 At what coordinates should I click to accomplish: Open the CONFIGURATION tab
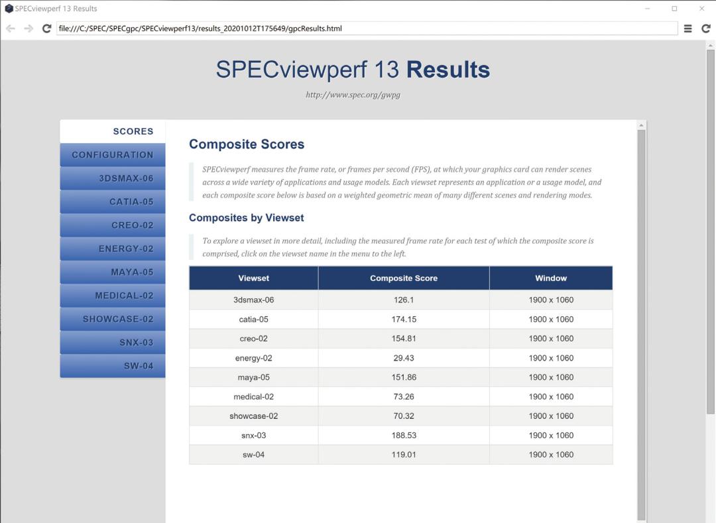pos(113,154)
